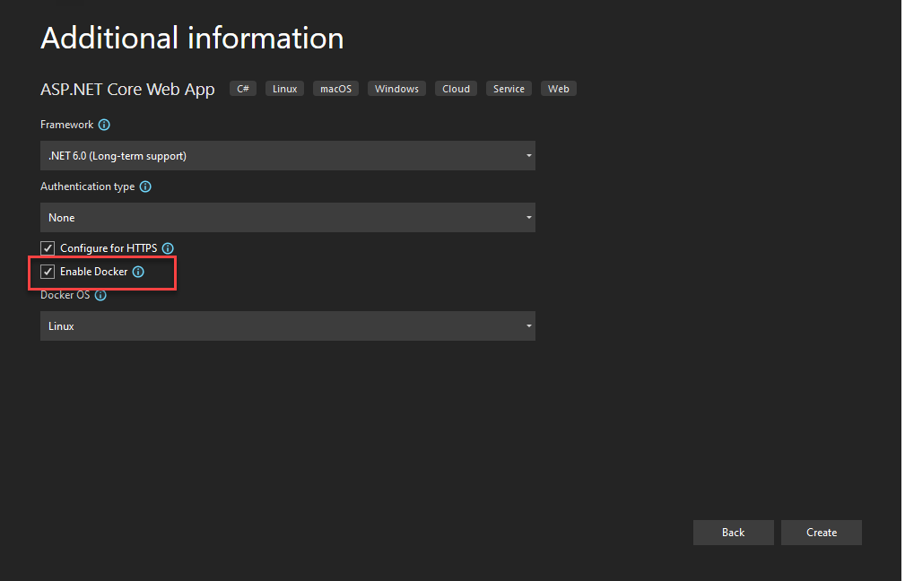Click the info icon next to Configure for HTTPS
Viewport: 905px width, 581px height.
click(168, 248)
